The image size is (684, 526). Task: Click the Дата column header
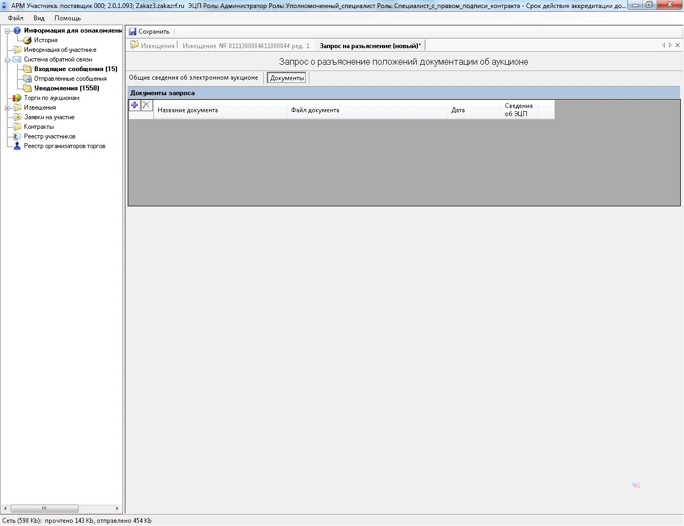tap(474, 110)
